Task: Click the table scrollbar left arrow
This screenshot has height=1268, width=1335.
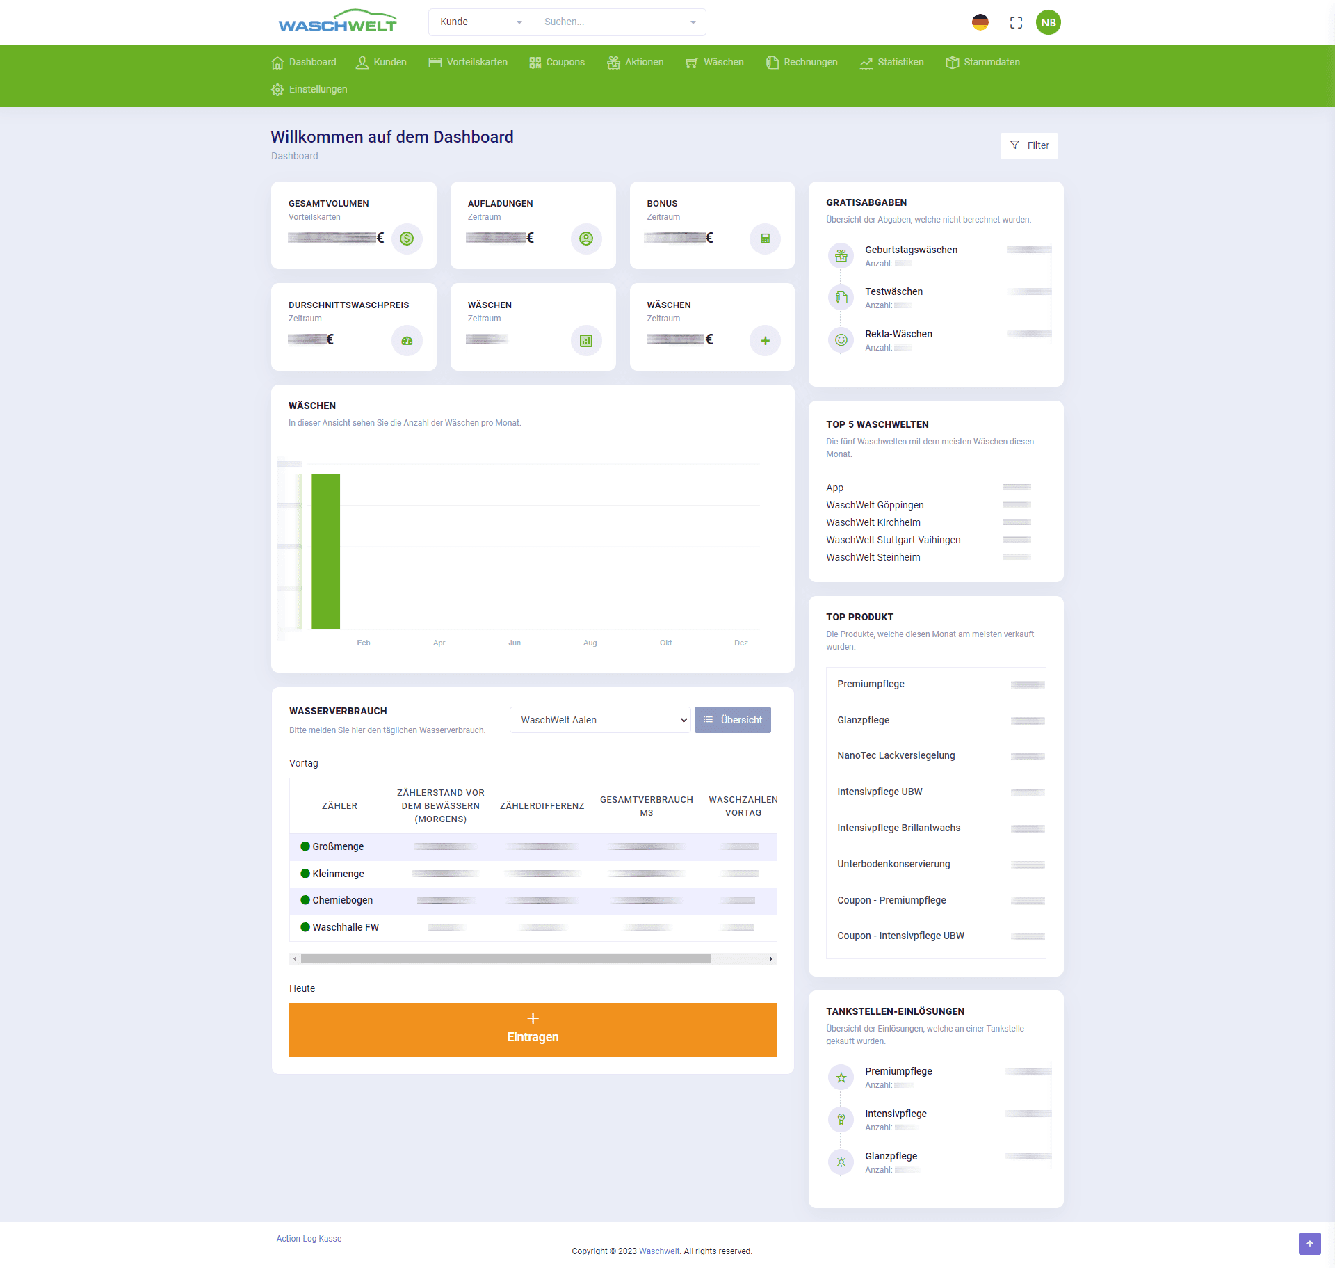Action: [295, 958]
